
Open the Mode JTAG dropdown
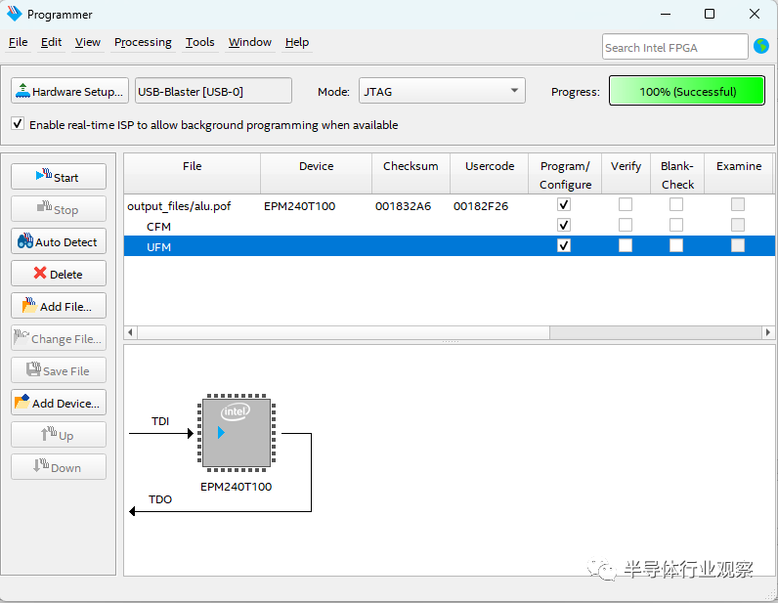click(x=442, y=92)
